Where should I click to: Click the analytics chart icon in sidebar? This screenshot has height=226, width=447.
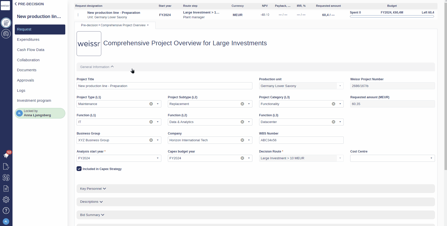click(x=6, y=34)
